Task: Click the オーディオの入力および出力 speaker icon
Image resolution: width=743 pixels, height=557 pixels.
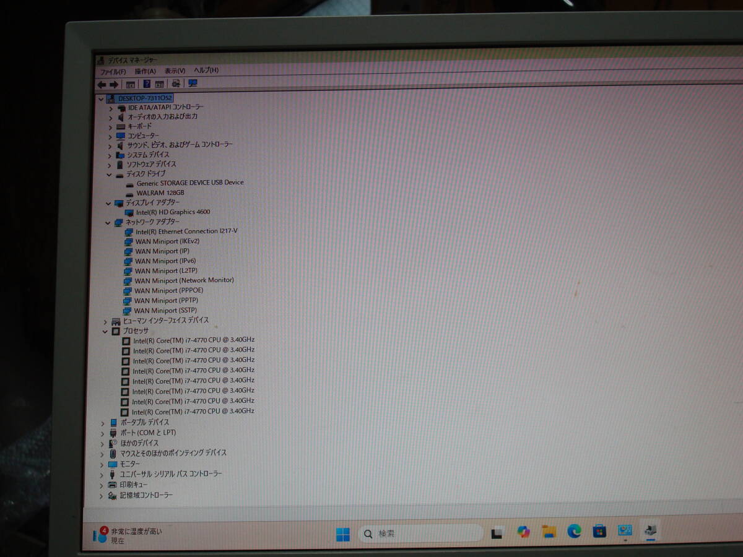Action: pyautogui.click(x=121, y=116)
